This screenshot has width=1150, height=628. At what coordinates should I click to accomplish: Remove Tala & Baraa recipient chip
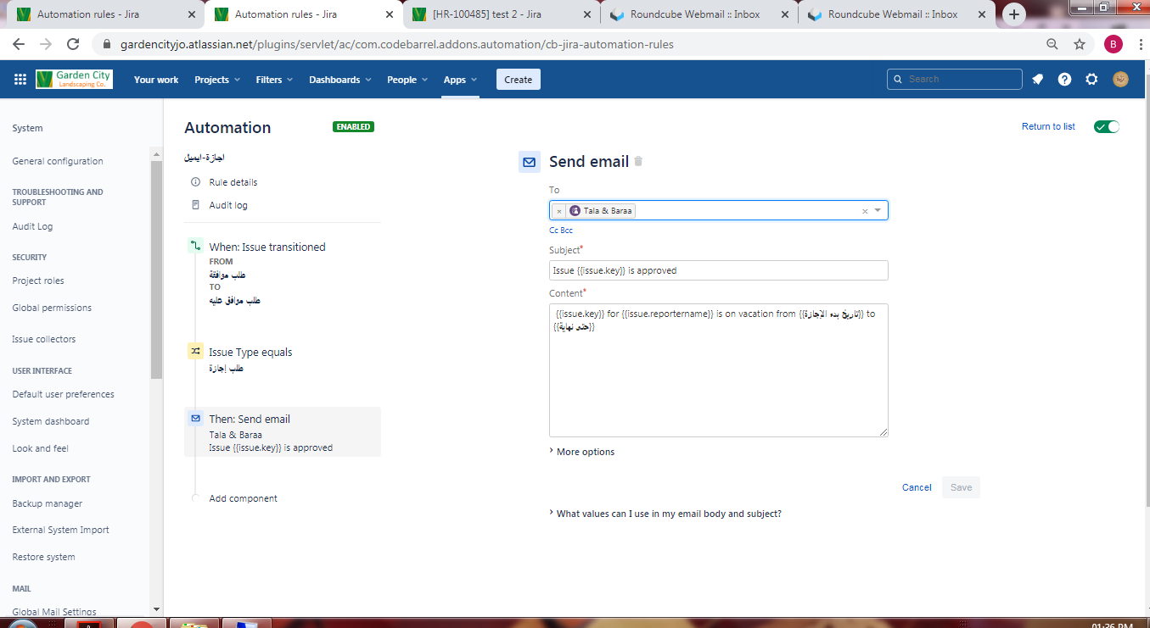[559, 211]
